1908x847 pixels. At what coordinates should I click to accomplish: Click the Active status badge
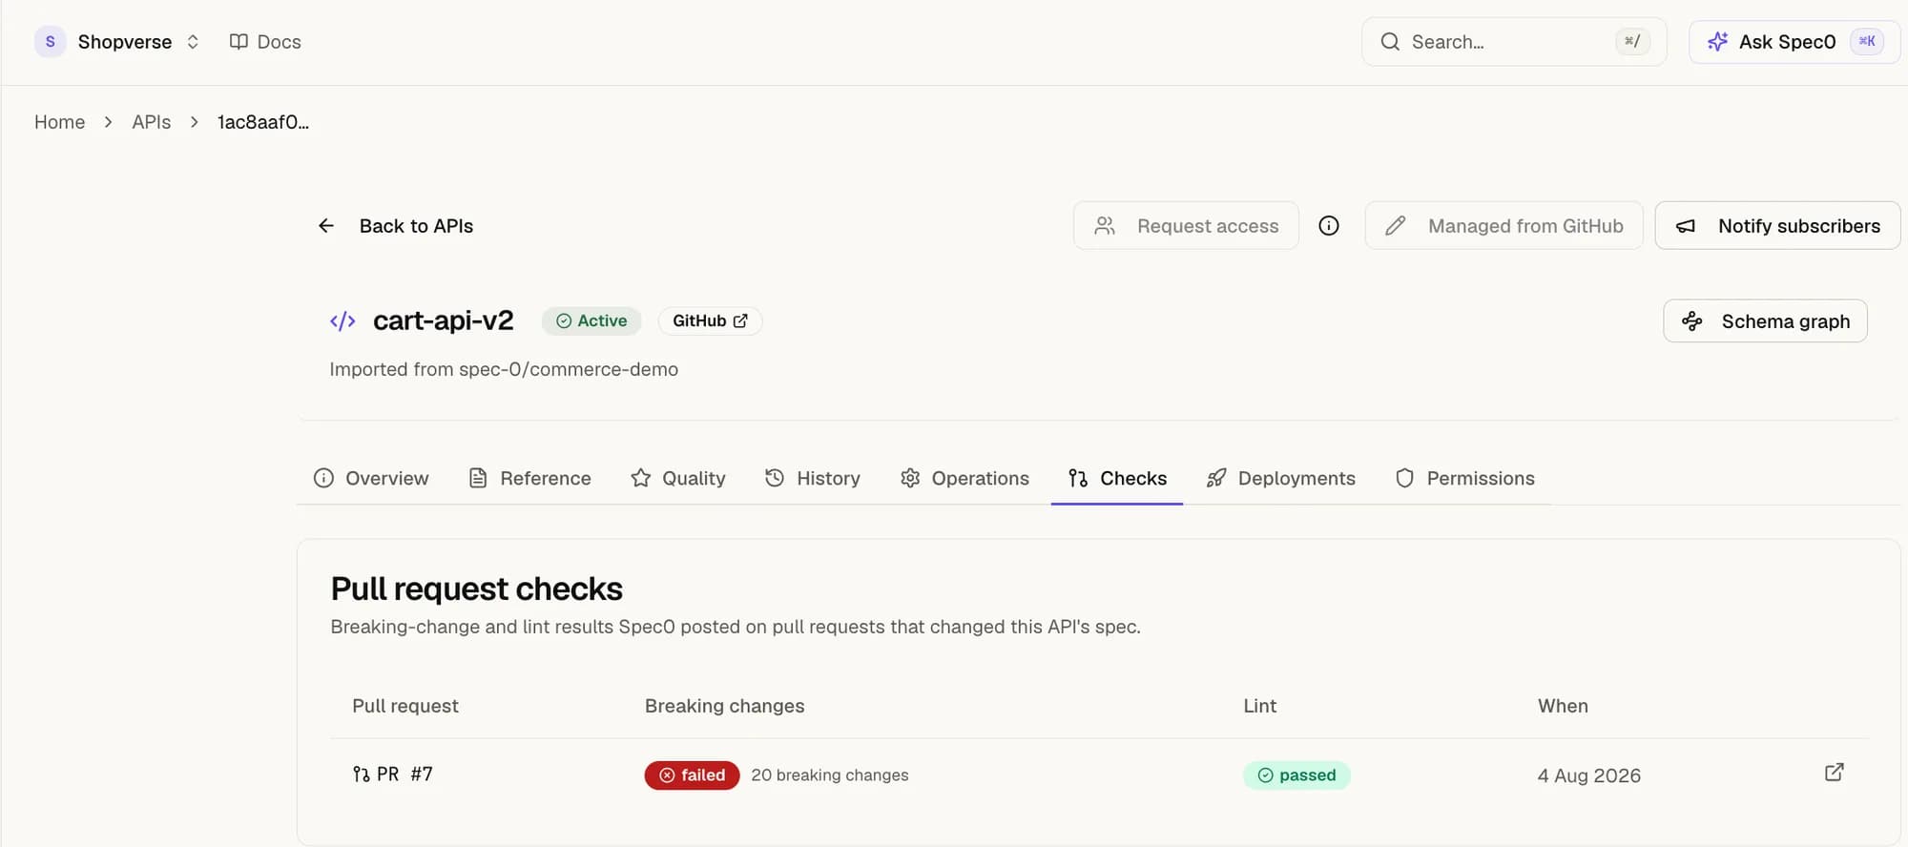(x=591, y=321)
